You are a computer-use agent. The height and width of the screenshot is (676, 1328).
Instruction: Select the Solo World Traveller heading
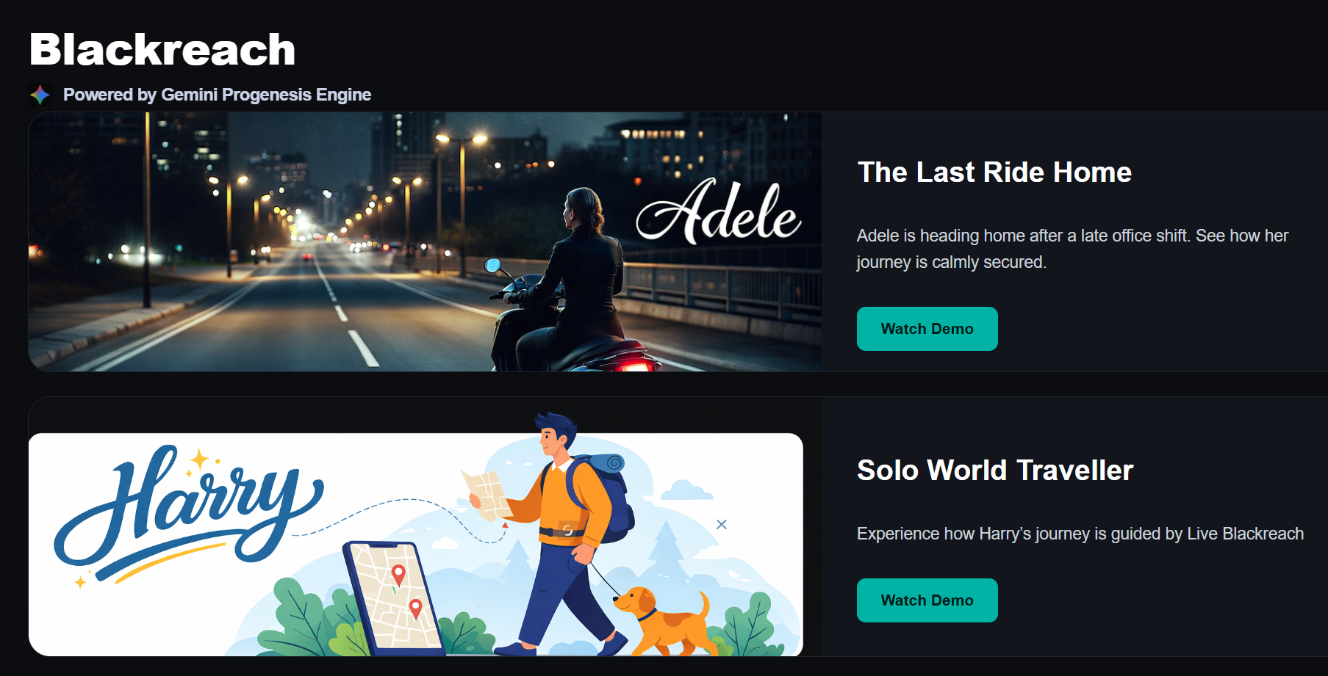click(995, 470)
